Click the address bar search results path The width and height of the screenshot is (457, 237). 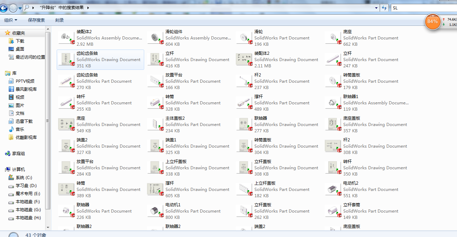61,8
